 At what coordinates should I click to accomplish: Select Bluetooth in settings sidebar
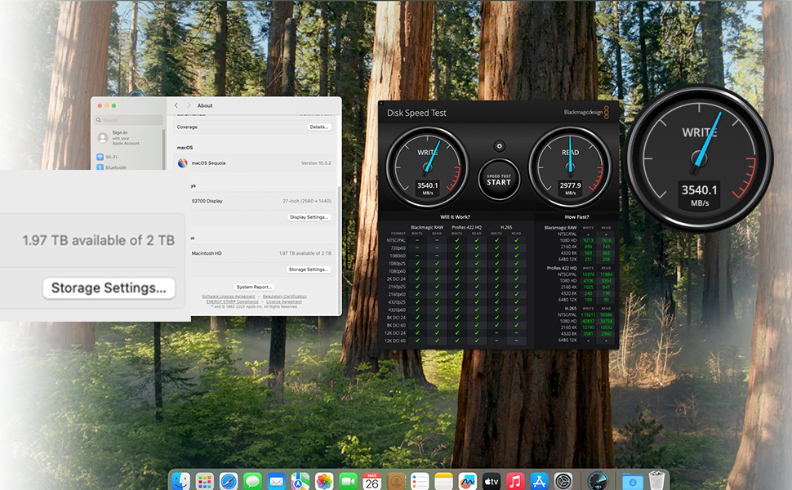coord(115,167)
